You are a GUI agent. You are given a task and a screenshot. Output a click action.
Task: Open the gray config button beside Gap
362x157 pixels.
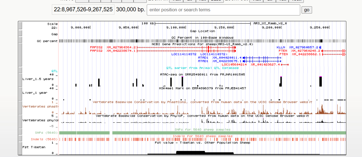[20, 33]
